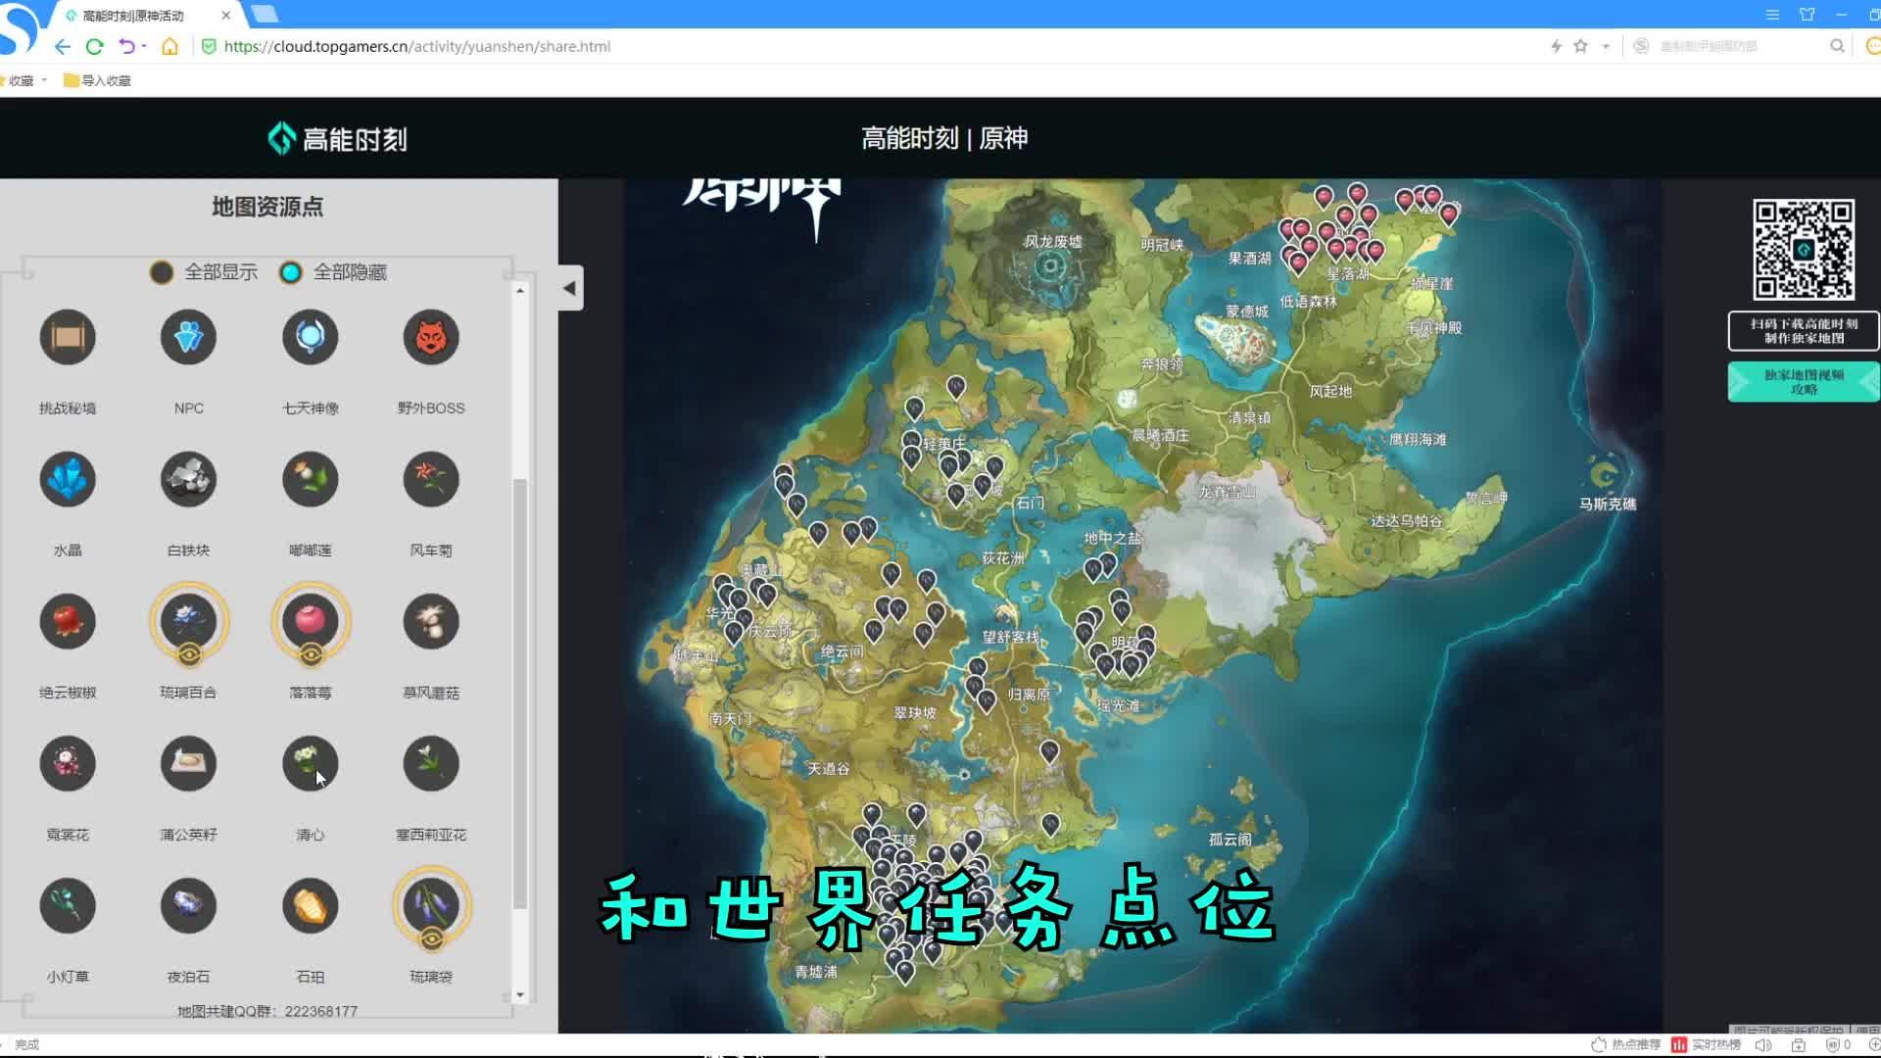Select the 绝云椒椒 pepper resource icon
Screen dimensions: 1881x1058
67,621
